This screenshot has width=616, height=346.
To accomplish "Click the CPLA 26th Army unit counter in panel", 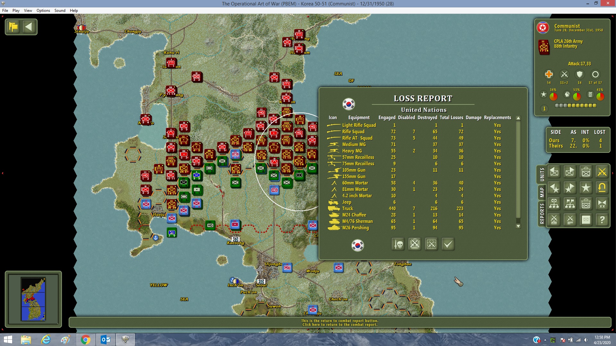I will 544,47.
